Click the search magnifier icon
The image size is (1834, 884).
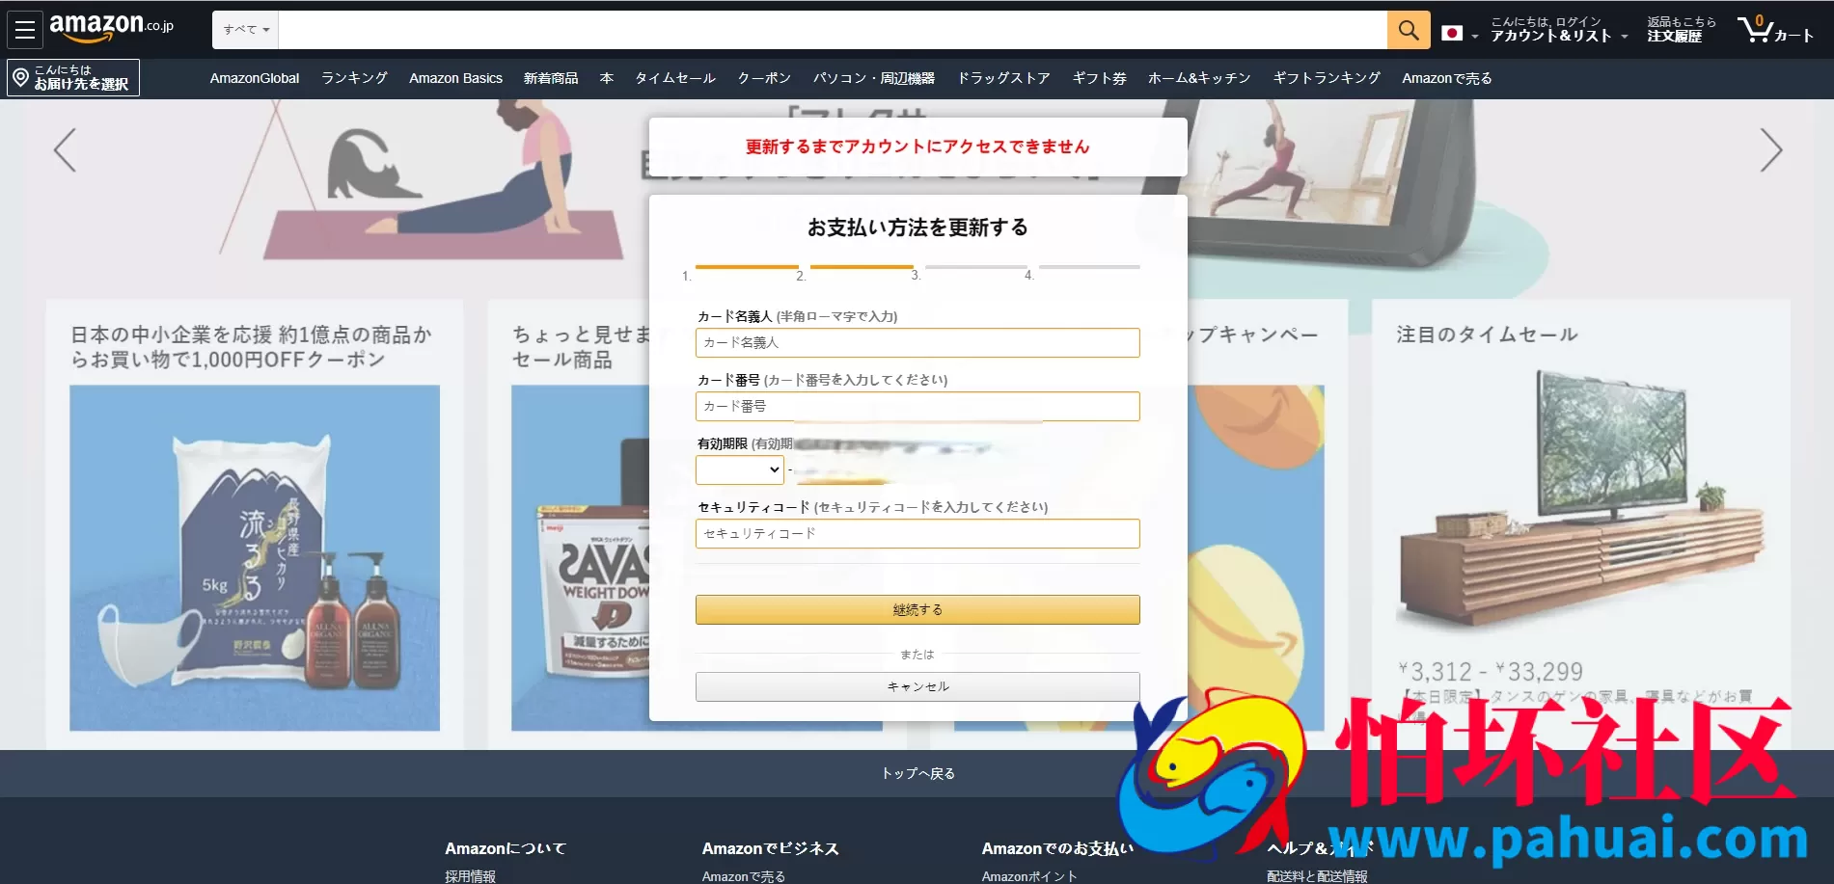[x=1408, y=30]
